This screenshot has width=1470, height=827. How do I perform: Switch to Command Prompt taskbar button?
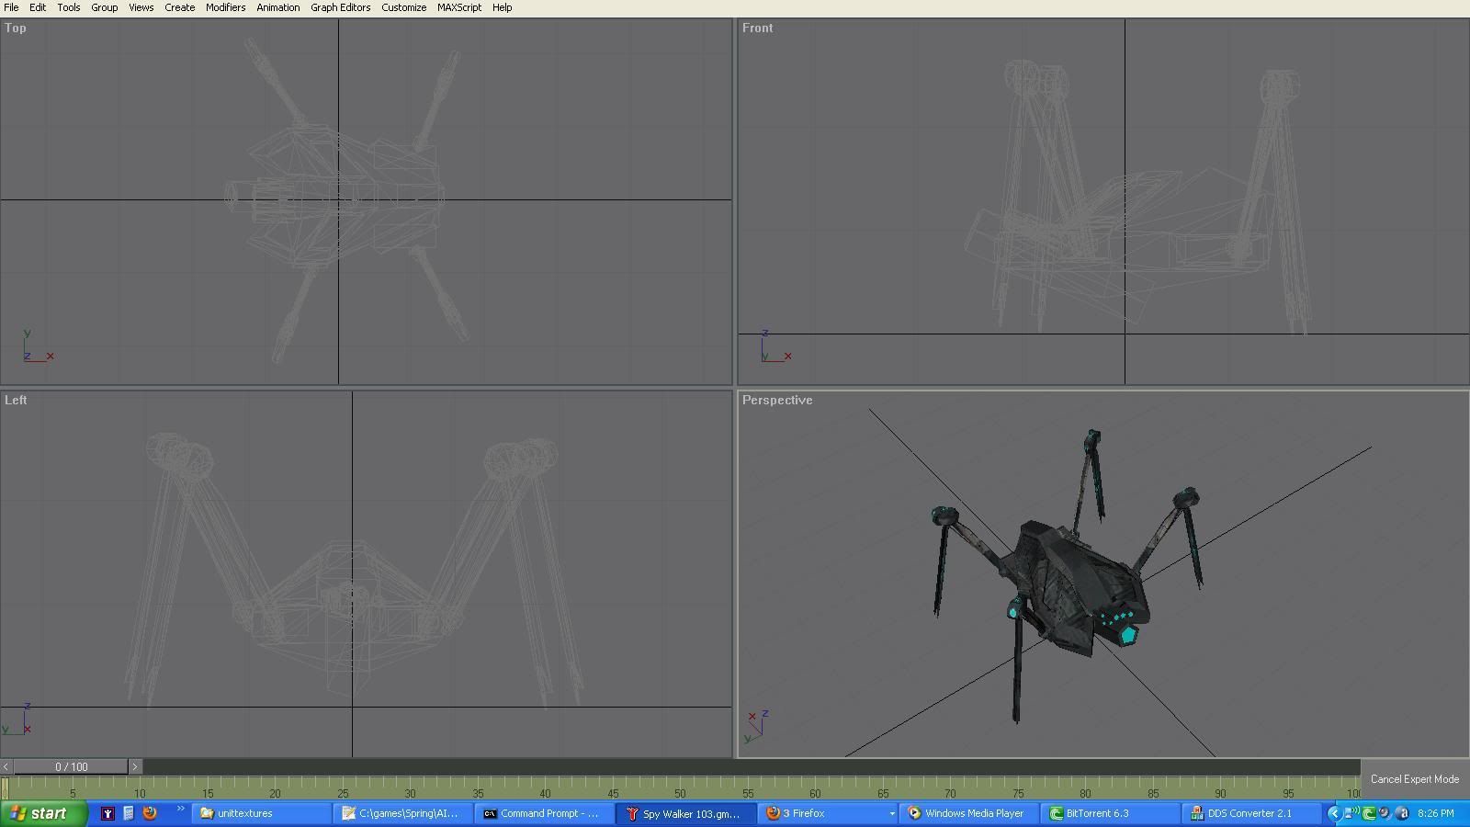pos(546,813)
